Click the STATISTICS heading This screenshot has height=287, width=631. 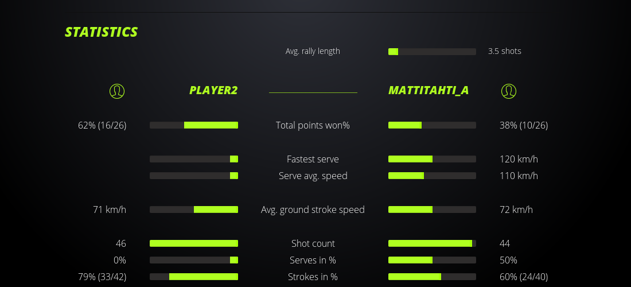(102, 32)
